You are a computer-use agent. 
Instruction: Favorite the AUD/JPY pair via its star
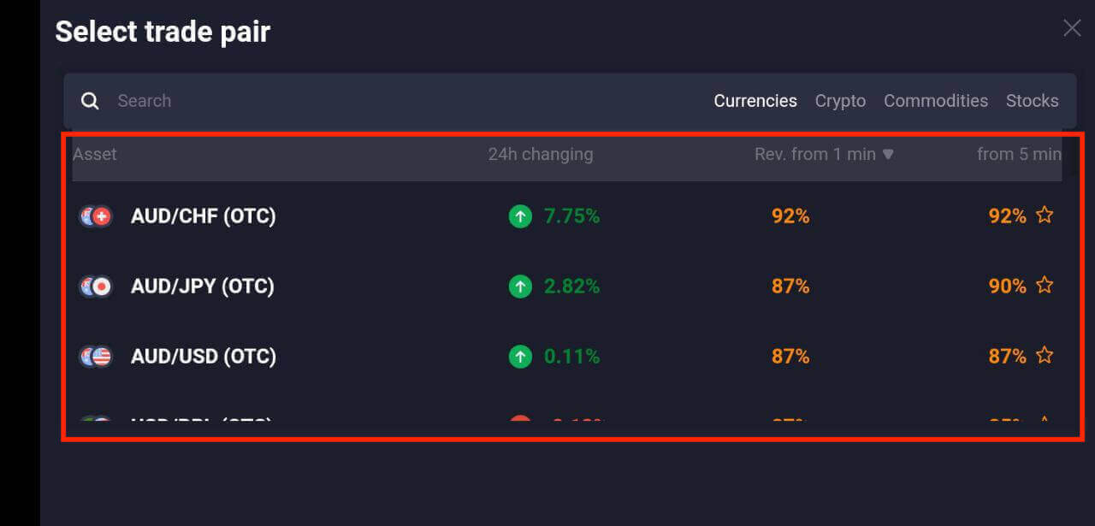(1045, 286)
